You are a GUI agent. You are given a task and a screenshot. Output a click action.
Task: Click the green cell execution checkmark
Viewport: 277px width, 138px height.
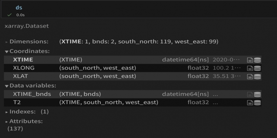[x=9, y=15]
